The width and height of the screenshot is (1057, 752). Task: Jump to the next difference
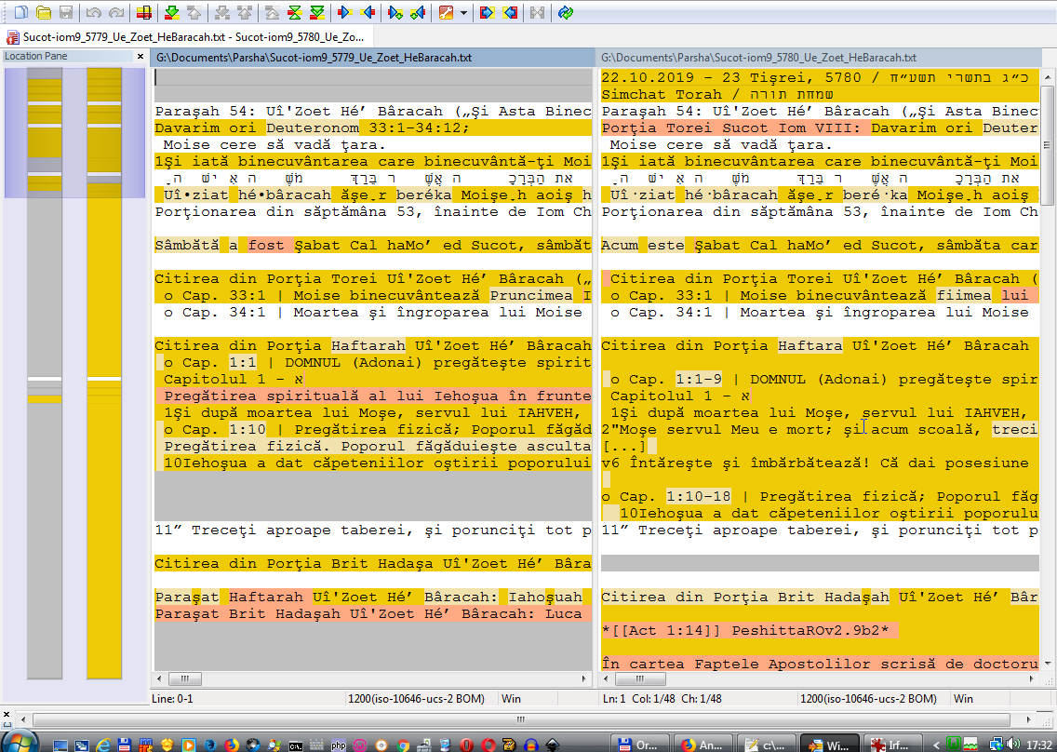tap(171, 13)
